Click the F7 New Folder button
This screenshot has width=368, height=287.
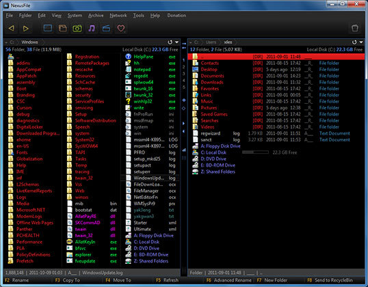tap(272, 280)
